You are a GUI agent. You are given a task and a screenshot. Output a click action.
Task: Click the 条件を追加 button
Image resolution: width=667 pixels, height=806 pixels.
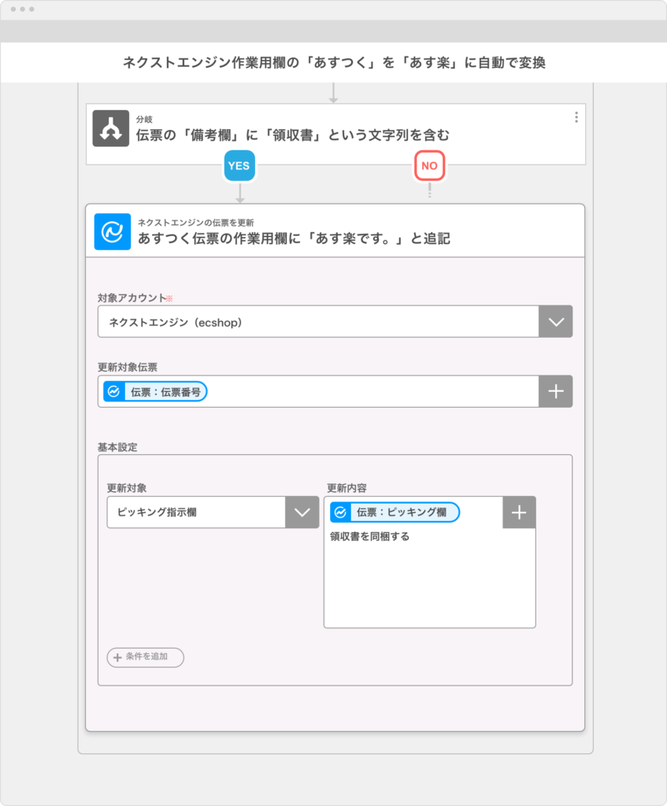coord(145,657)
